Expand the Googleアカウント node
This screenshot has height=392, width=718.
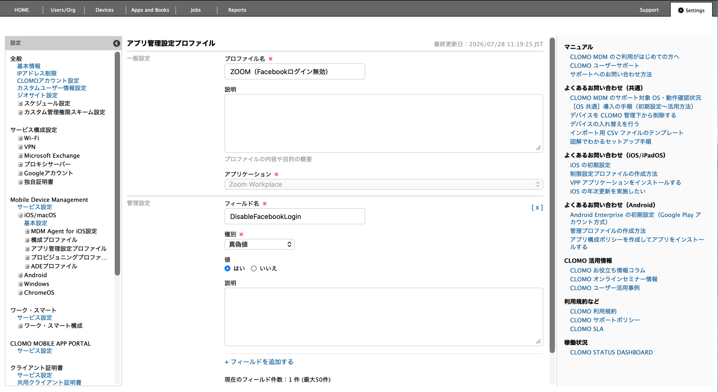(x=20, y=173)
